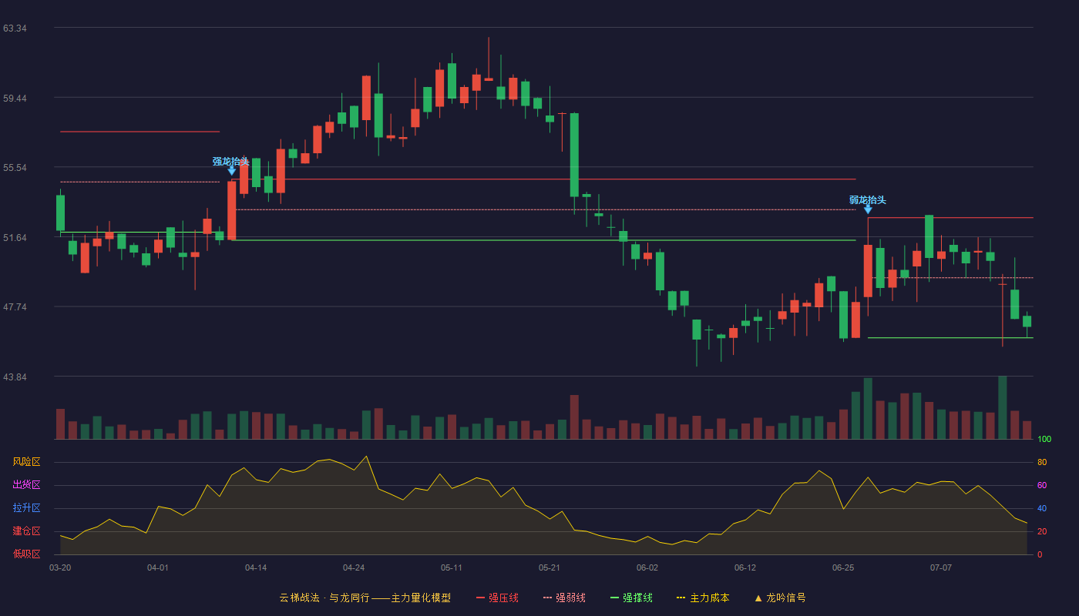Click the blue 40 indicator scale value
This screenshot has height=616, width=1079.
[x=1042, y=509]
